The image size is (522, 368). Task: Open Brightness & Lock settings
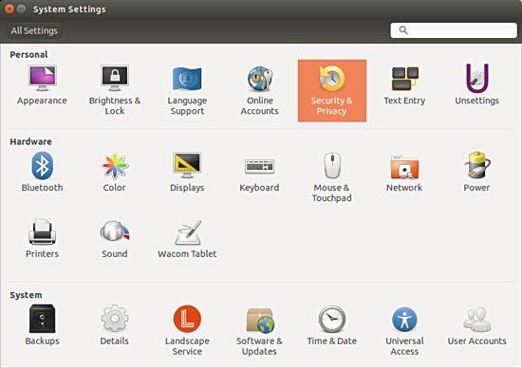pos(115,90)
